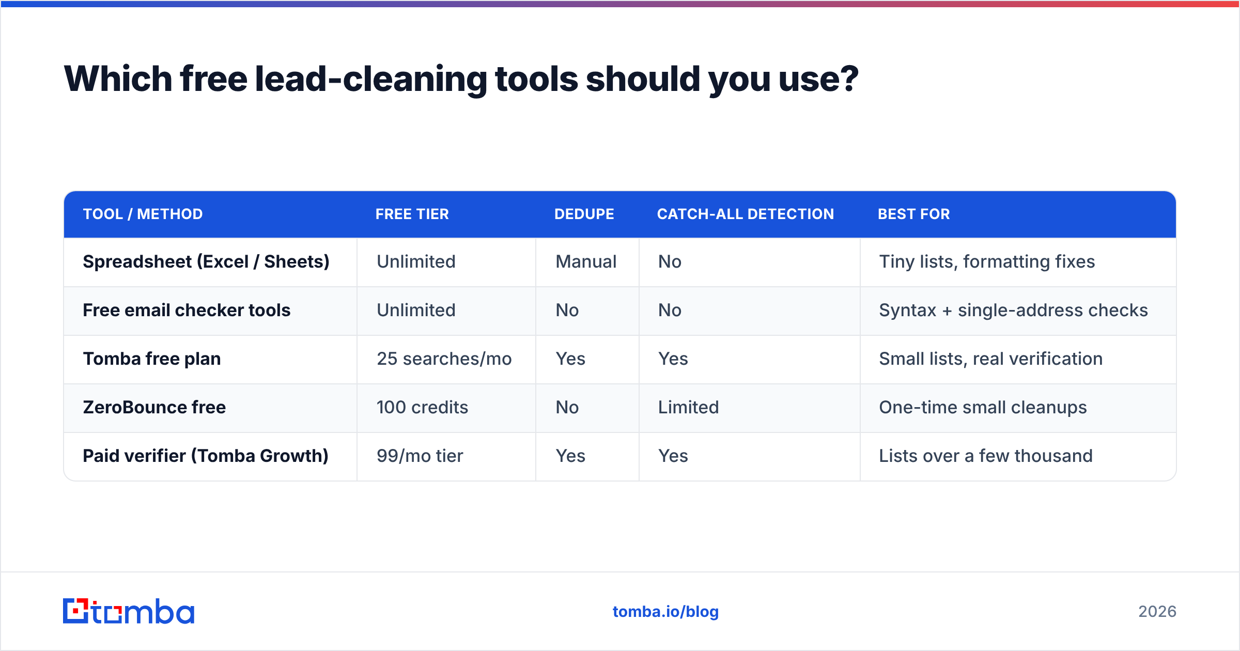The width and height of the screenshot is (1240, 651).
Task: Click the 'Manual' dedupe cell
Action: coord(586,261)
